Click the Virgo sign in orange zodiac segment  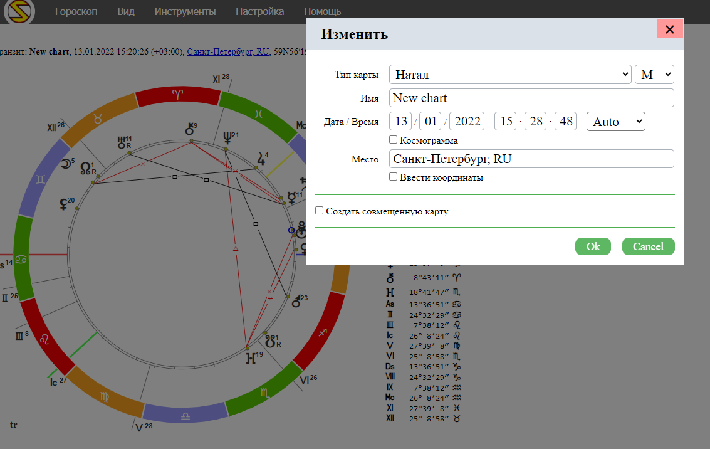click(105, 397)
